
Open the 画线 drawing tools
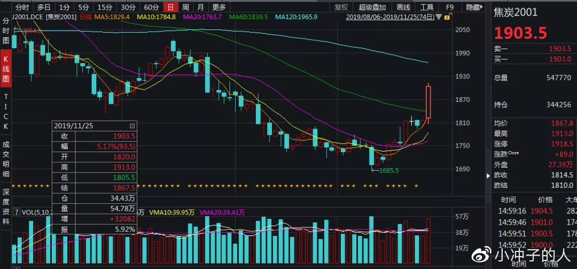click(403, 7)
